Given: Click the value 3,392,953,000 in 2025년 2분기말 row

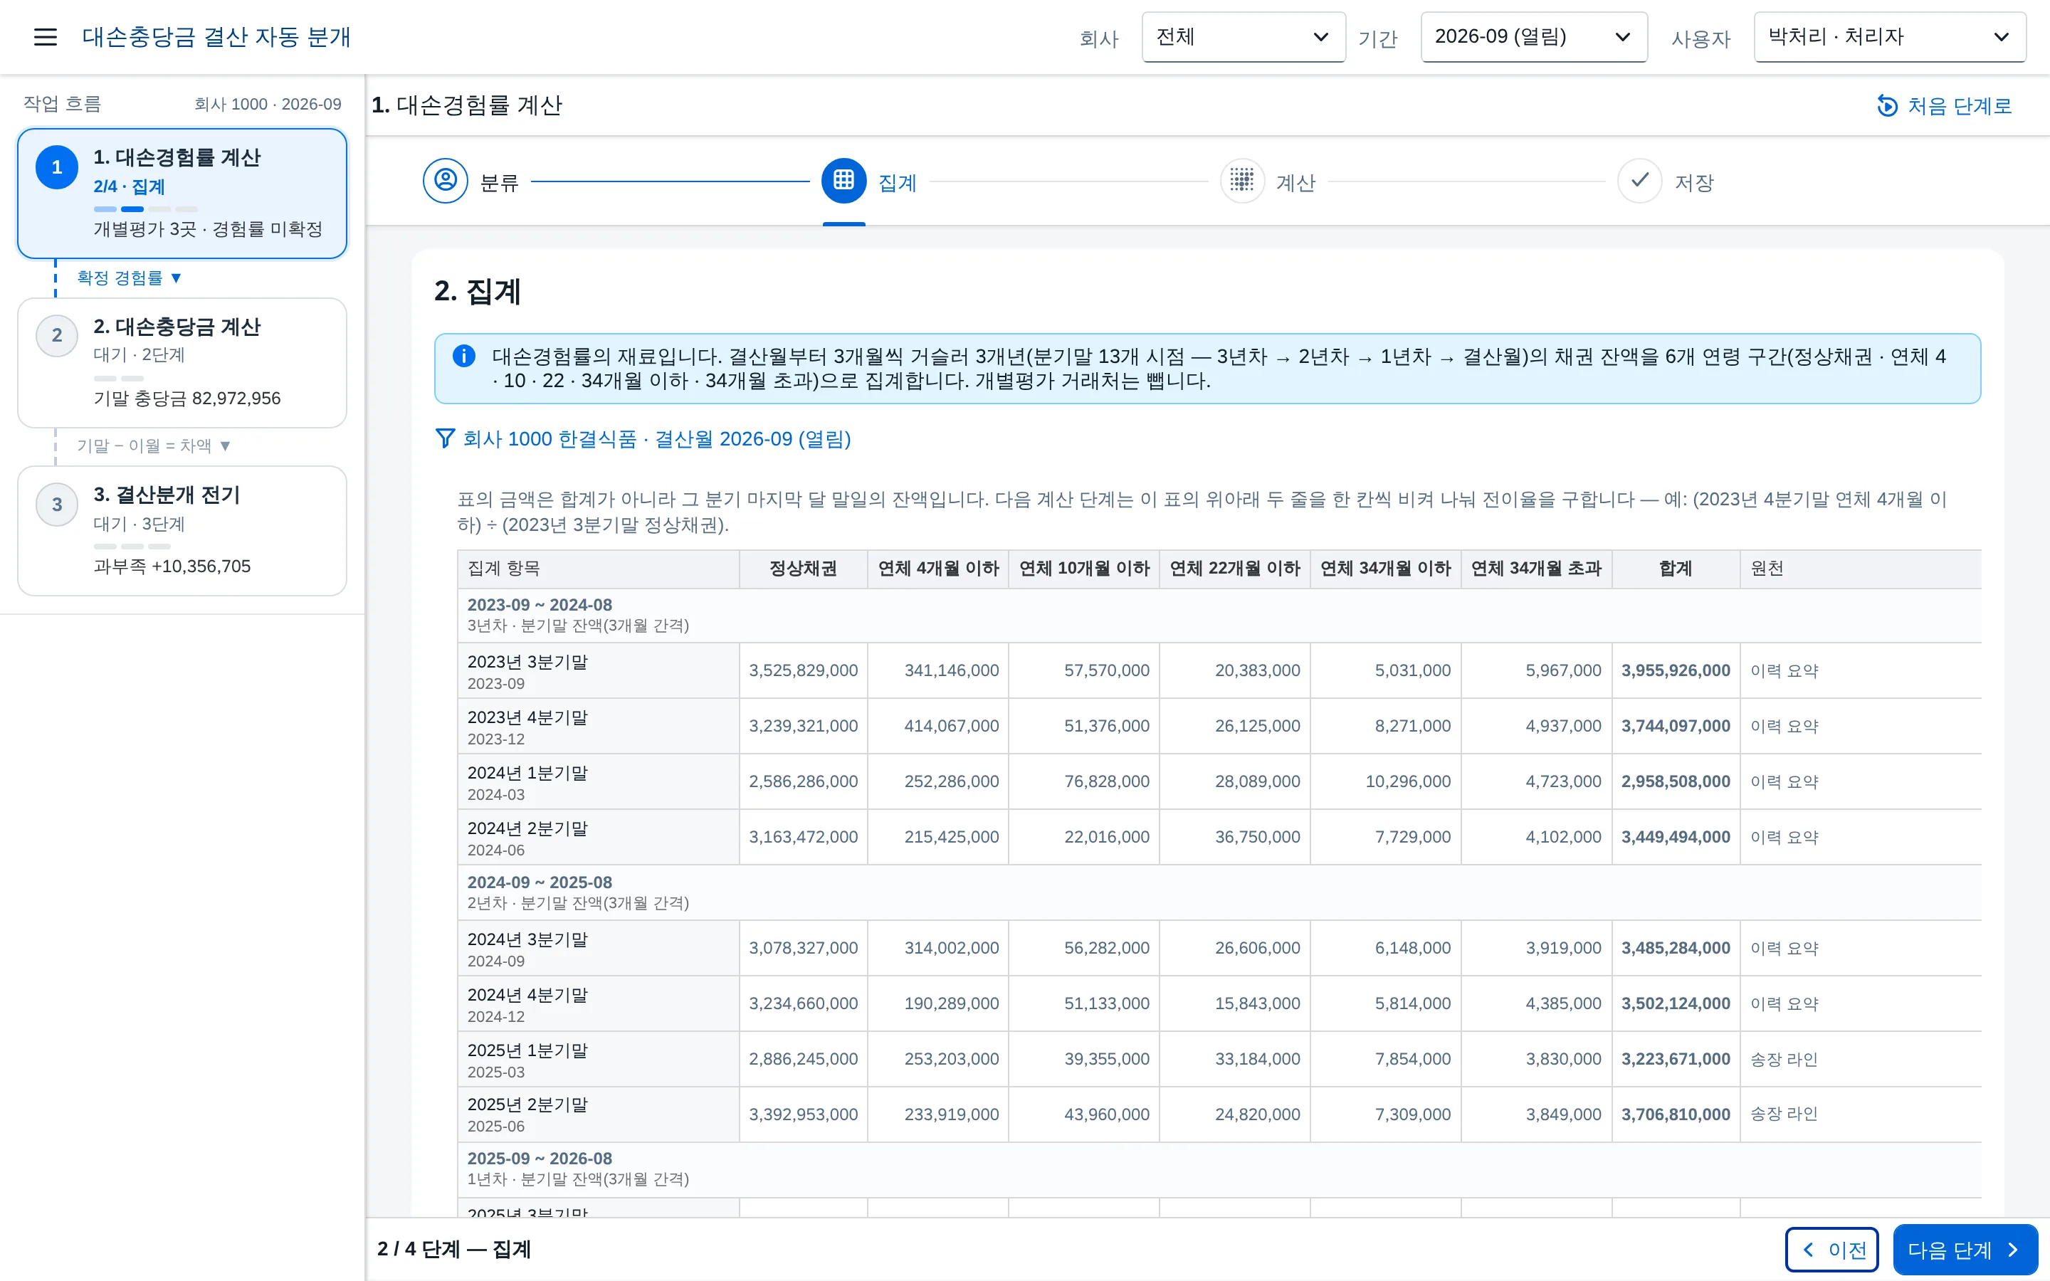Looking at the screenshot, I should coord(803,1115).
